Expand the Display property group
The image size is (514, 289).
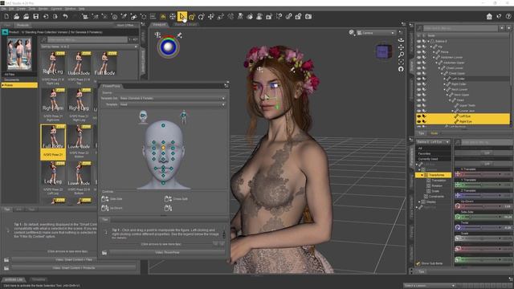(419, 201)
